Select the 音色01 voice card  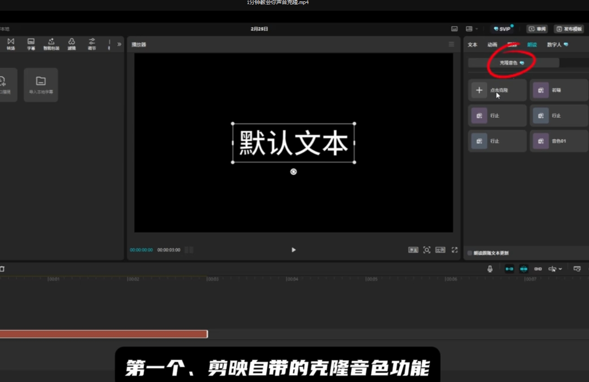558,141
